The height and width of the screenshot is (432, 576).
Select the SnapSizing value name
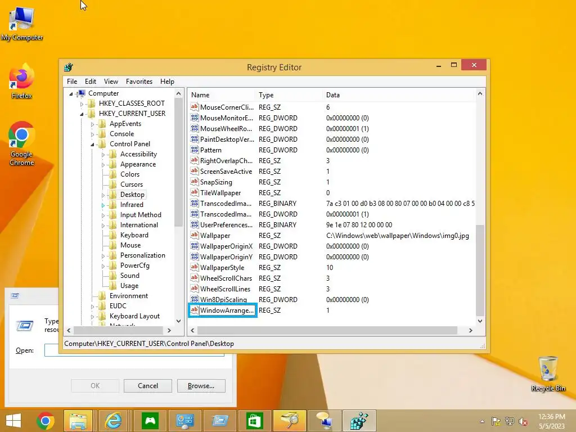coord(216,182)
